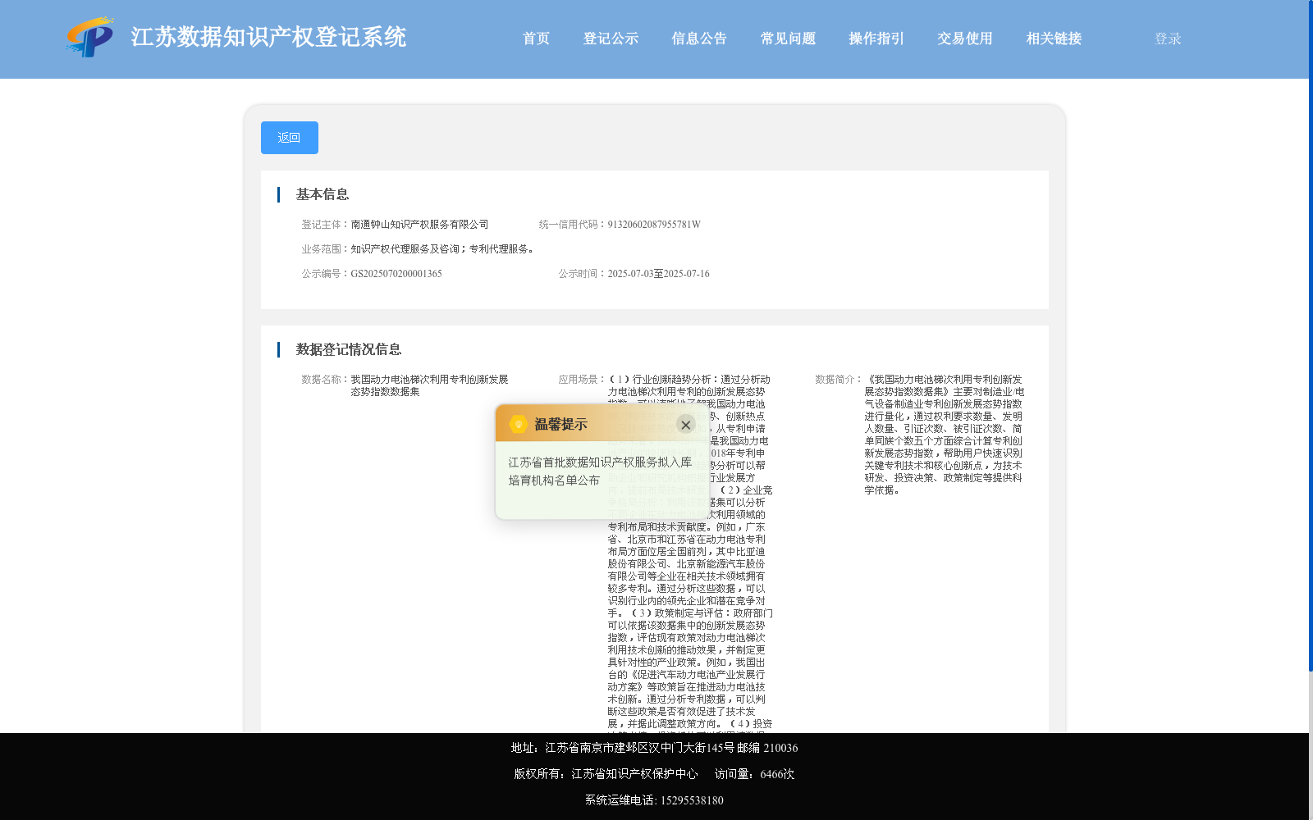Click the 应用场景 description paragraph
Screen dimensions: 1313x820
point(690,553)
